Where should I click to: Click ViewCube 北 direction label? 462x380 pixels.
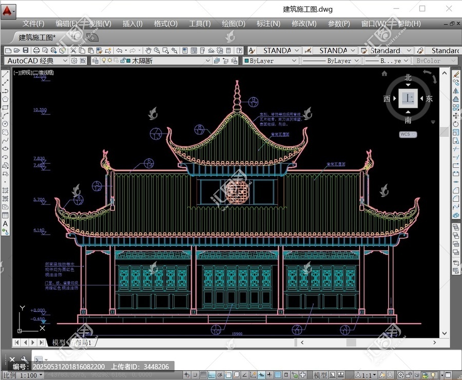coord(408,78)
